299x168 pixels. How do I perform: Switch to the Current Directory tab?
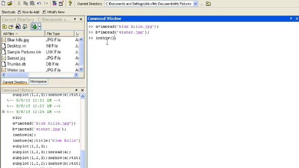15,82
